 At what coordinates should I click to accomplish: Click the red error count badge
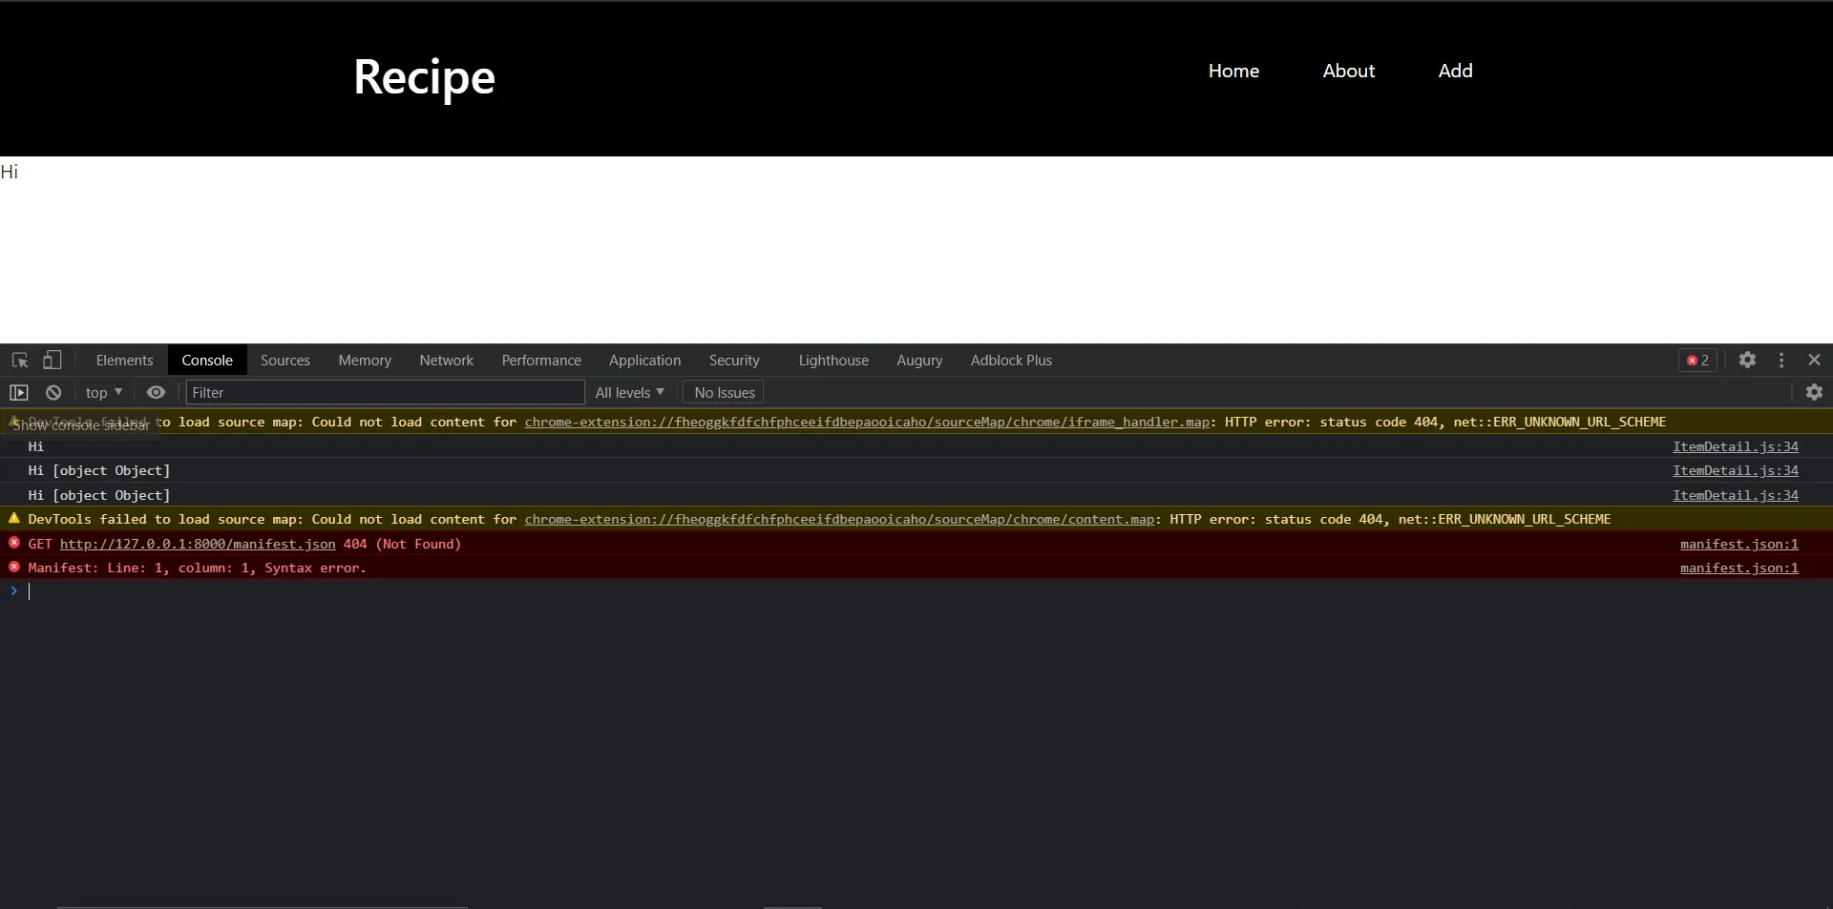[1697, 361]
